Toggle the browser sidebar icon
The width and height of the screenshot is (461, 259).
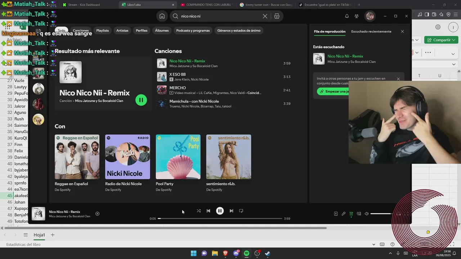pyautogui.click(x=427, y=14)
